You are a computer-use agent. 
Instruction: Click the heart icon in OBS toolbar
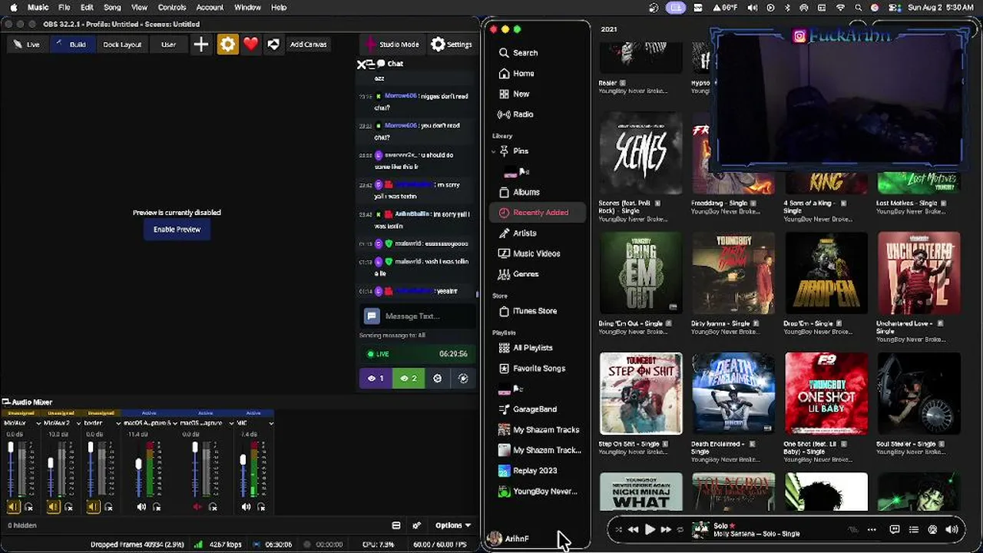pyautogui.click(x=250, y=45)
